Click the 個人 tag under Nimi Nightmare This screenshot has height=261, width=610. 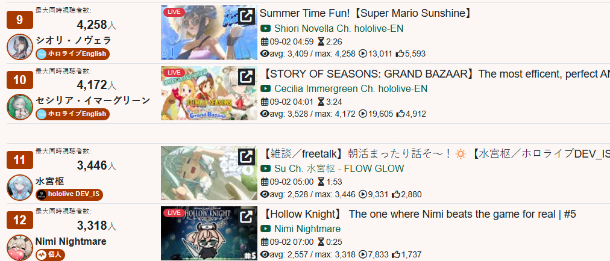click(x=49, y=255)
